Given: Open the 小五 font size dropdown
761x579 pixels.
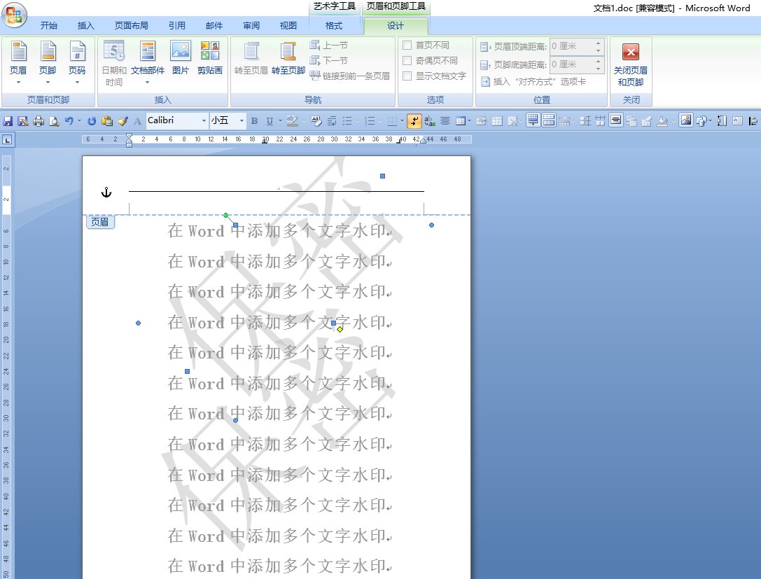Looking at the screenshot, I should [x=242, y=121].
